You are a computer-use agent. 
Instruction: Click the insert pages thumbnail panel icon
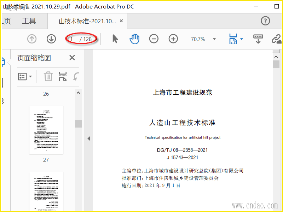click(63, 76)
